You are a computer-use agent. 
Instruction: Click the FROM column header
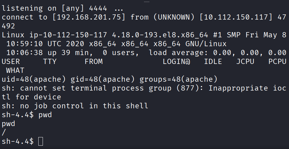pos(94,61)
